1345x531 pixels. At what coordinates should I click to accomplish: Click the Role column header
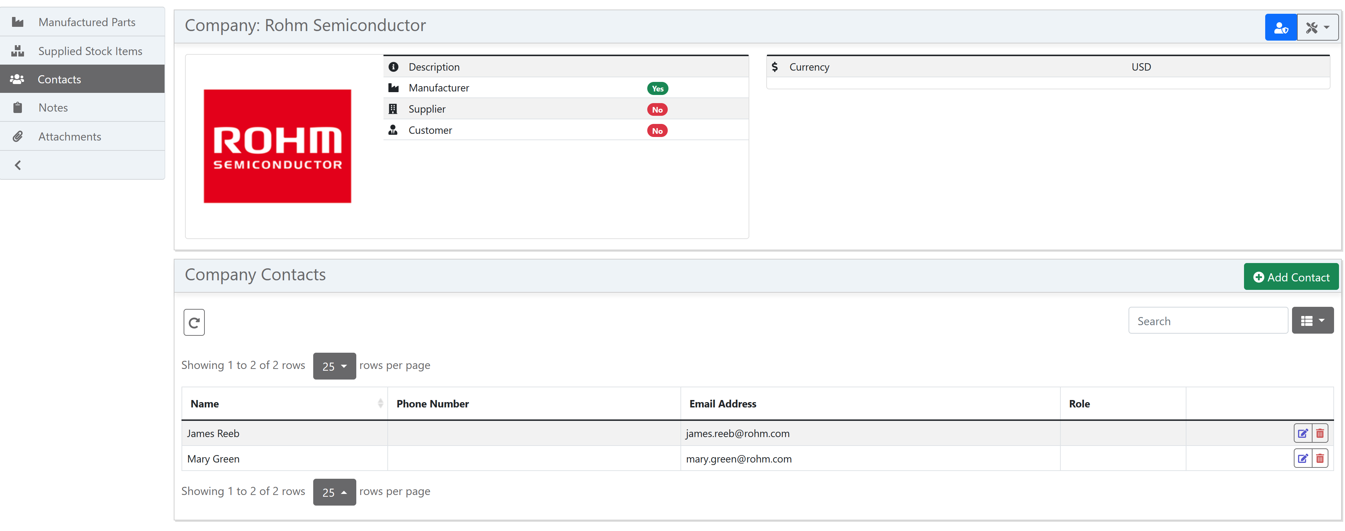pyautogui.click(x=1123, y=404)
